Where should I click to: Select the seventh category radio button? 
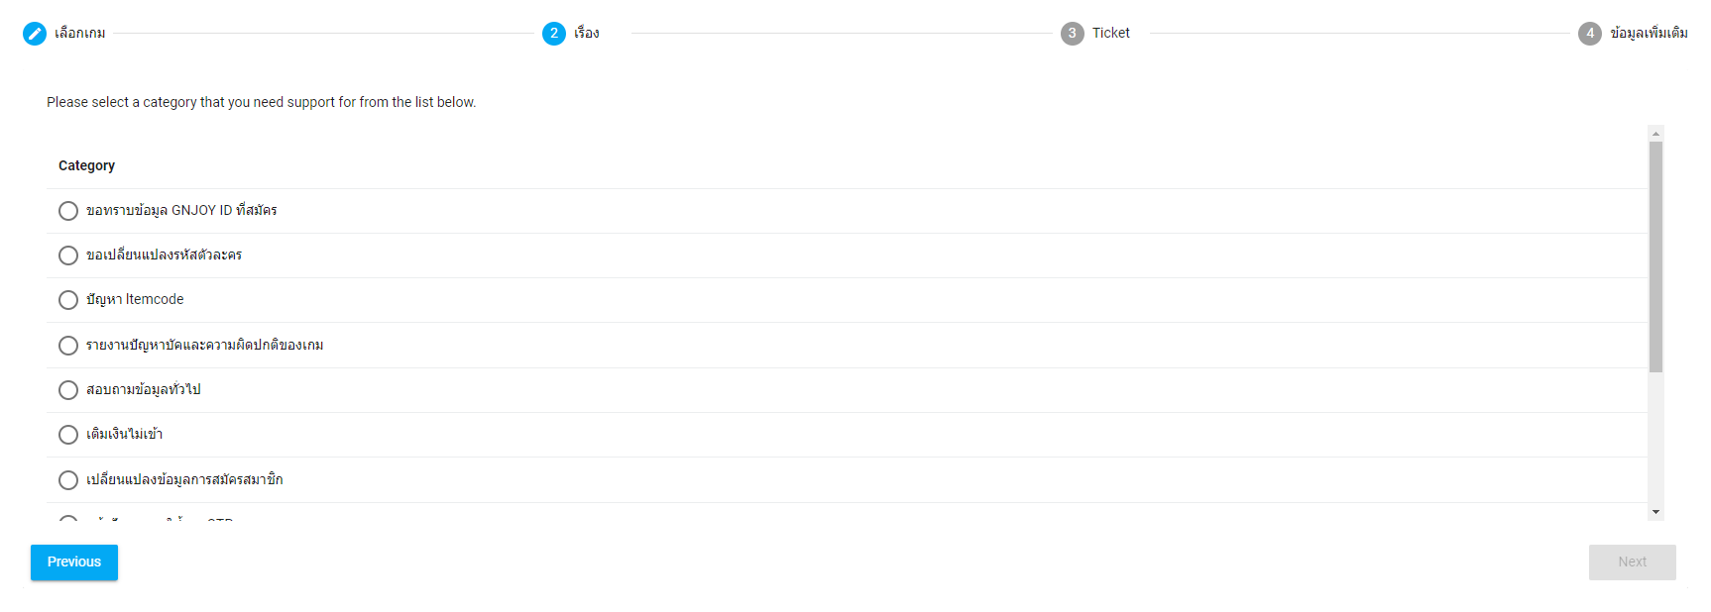click(68, 480)
